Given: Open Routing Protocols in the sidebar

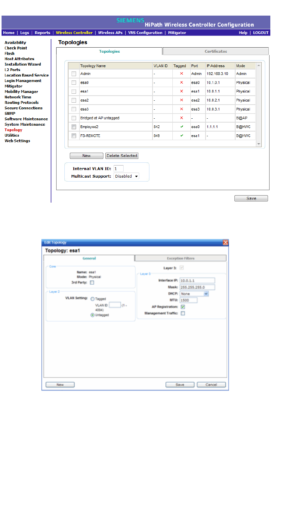Looking at the screenshot, I should (x=21, y=103).
